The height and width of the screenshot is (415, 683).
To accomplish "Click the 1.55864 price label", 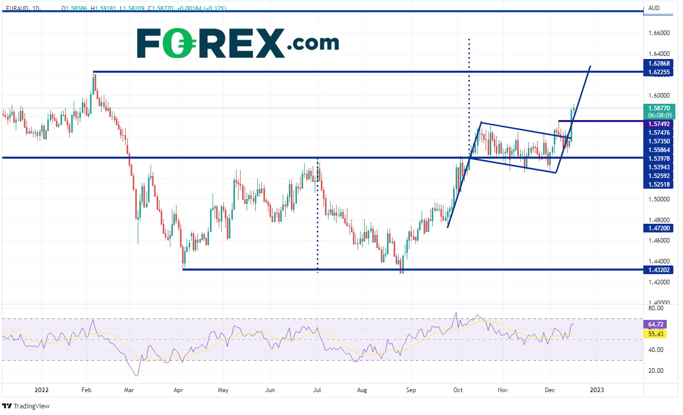I will [x=659, y=150].
